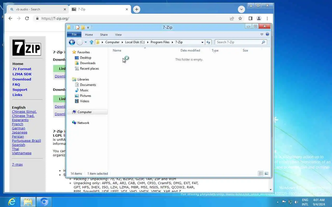Image resolution: width=332 pixels, height=207 pixels.
Task: Open the View ribbon tab
Action: tap(118, 35)
